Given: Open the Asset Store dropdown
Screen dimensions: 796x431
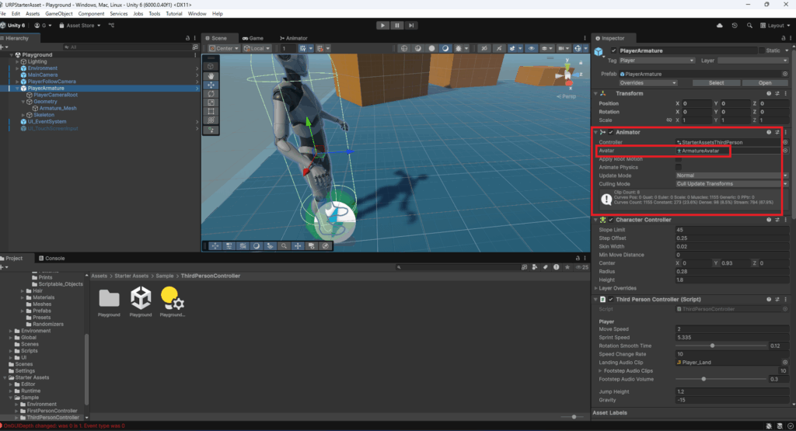Looking at the screenshot, I should tap(80, 26).
